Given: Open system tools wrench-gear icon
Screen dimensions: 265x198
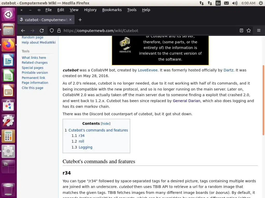Looking at the screenshot, I should (8, 121).
